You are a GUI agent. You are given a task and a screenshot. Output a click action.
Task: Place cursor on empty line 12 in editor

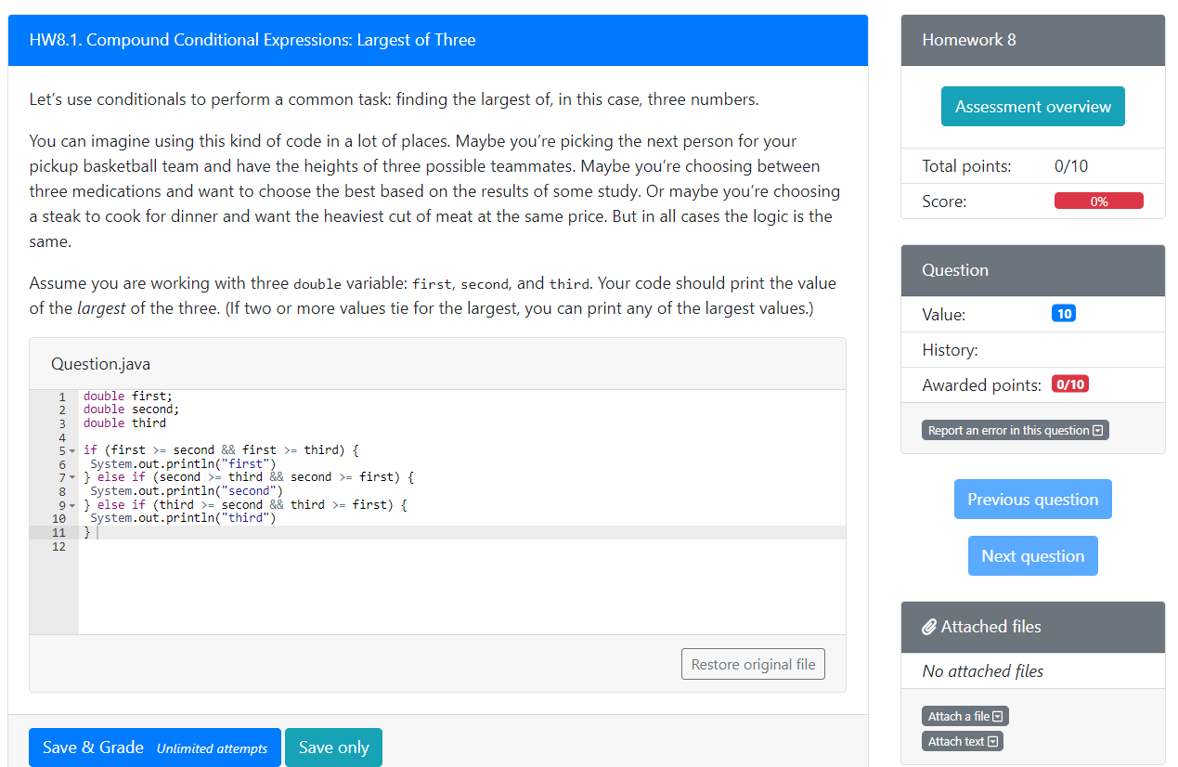462,547
